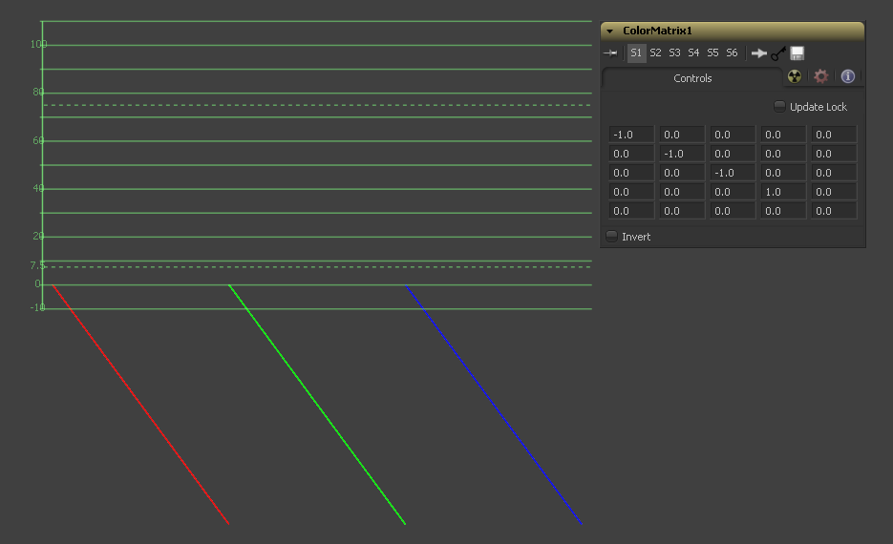
Task: Click matrix row one, column two field
Action: pyautogui.click(x=682, y=135)
